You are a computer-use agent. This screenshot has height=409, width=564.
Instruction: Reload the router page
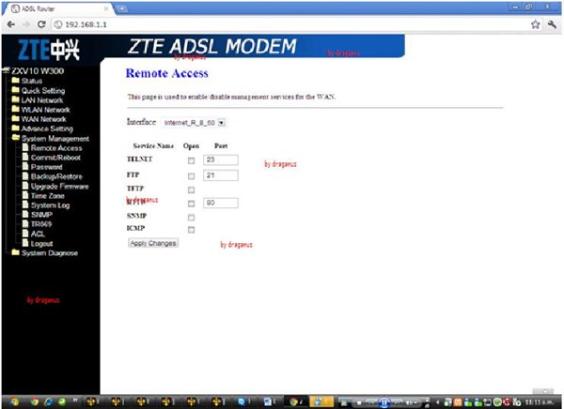(41, 24)
